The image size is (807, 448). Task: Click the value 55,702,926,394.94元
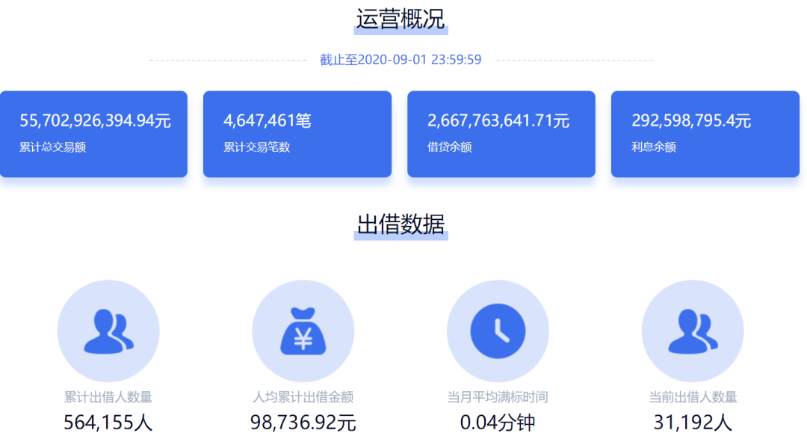tap(95, 120)
